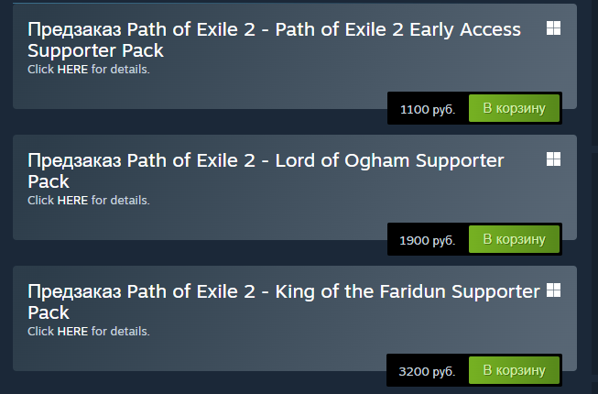
Task: Click Windows icon on Early Access Supporter Pack
Action: 553,28
